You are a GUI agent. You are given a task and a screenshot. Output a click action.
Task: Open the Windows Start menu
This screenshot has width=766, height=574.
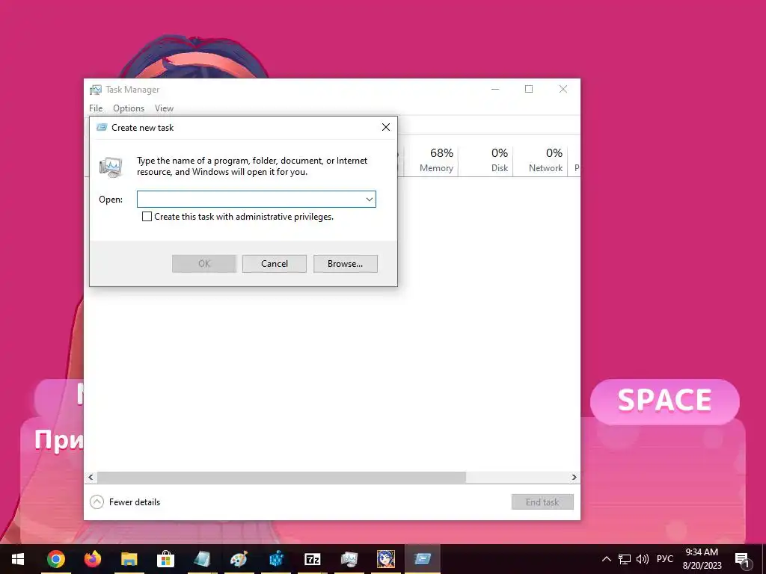18,559
